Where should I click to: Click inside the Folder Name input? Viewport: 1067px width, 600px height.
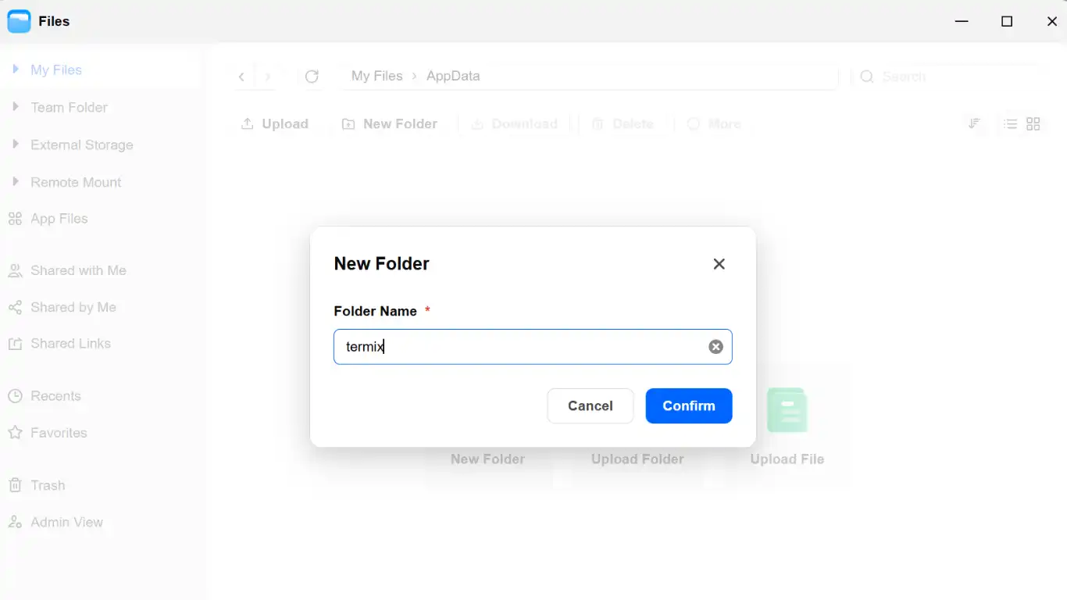point(533,347)
